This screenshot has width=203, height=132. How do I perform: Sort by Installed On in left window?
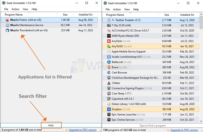[86, 14]
